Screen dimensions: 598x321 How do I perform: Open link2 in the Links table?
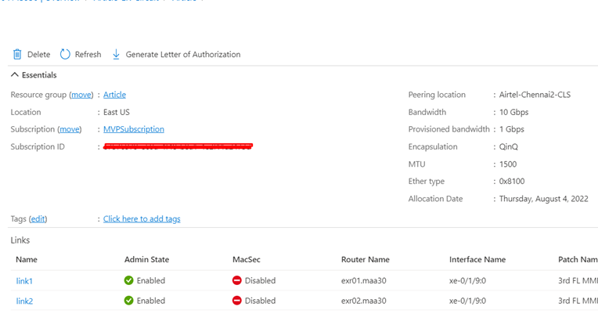[24, 301]
